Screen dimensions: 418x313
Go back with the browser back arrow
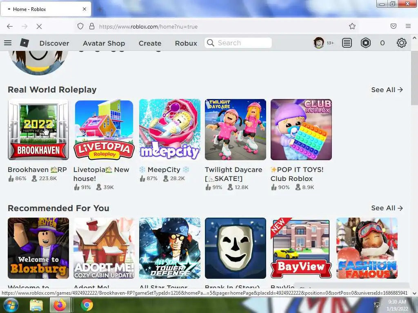(10, 26)
